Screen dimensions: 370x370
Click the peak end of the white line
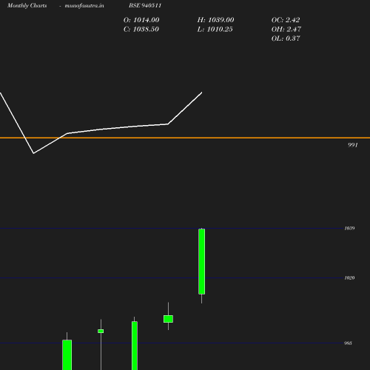coord(202,92)
